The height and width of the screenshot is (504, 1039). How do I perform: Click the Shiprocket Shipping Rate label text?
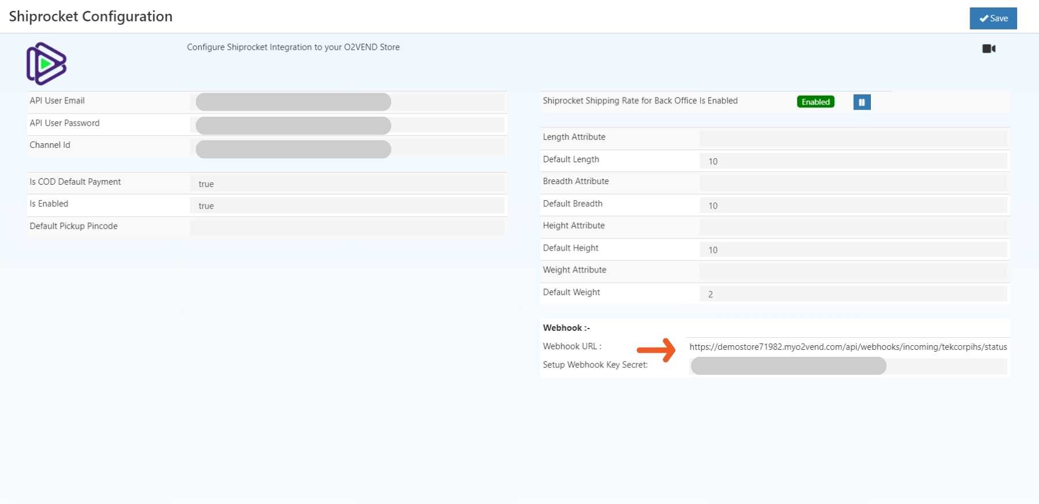click(640, 100)
